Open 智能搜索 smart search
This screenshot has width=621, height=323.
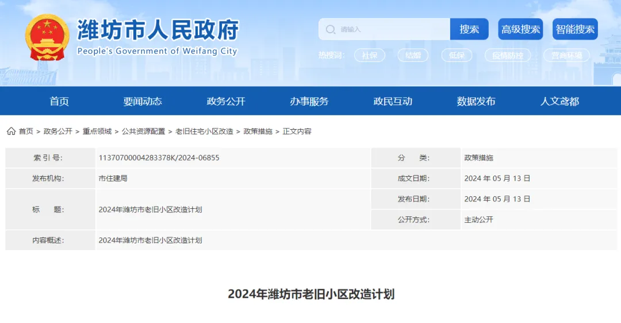coord(575,29)
